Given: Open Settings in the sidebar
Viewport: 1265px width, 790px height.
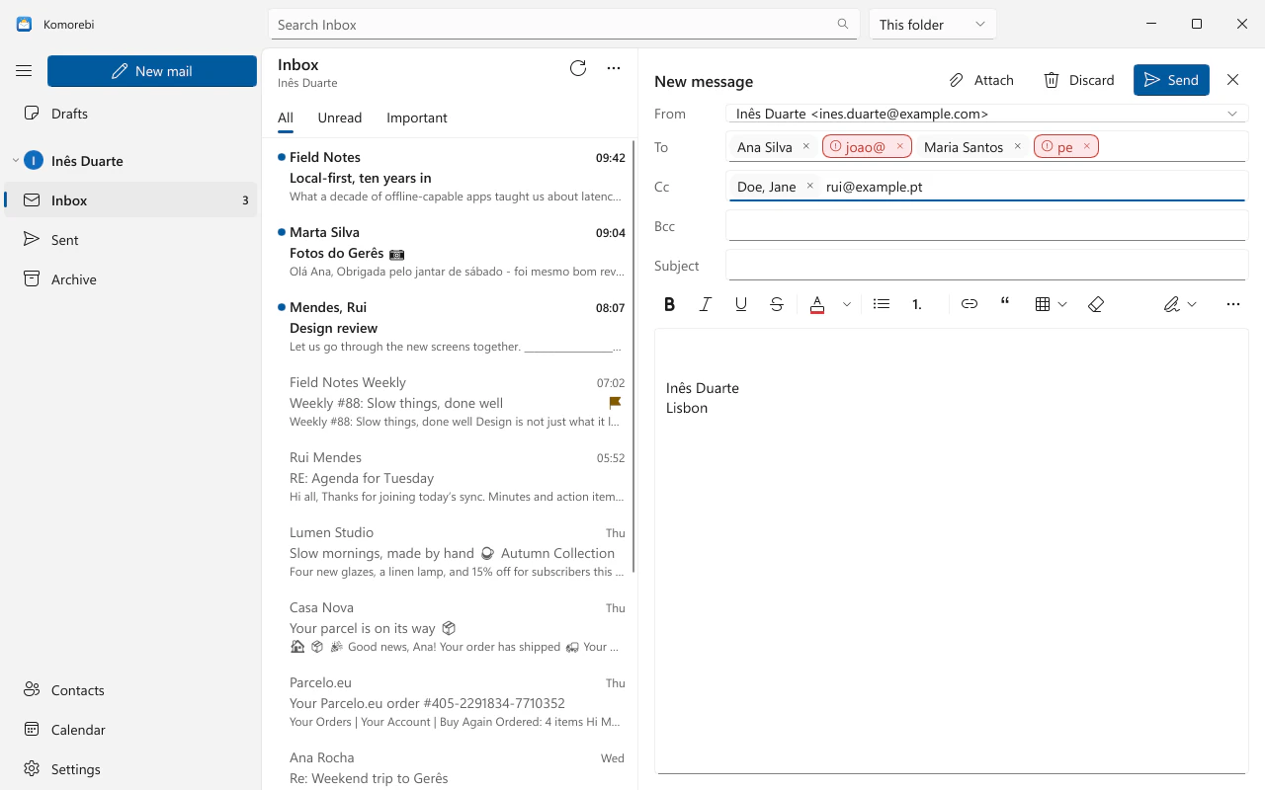Looking at the screenshot, I should click(130, 769).
